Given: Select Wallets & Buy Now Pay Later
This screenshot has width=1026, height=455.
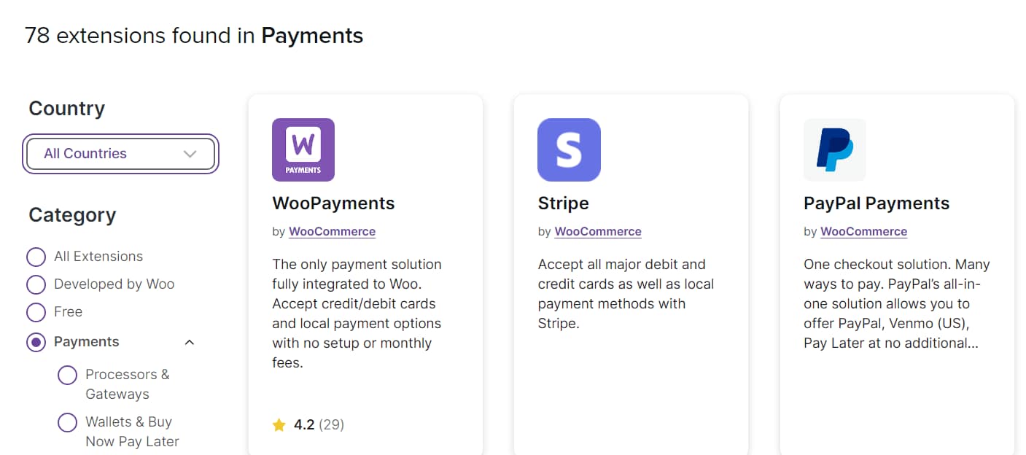Looking at the screenshot, I should pos(67,422).
